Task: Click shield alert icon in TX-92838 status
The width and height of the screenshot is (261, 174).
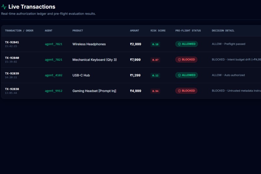Action: coord(179,91)
